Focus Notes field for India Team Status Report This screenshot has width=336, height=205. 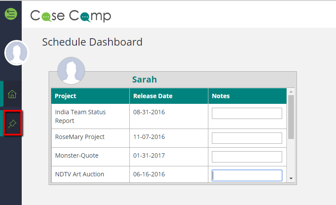pos(247,113)
